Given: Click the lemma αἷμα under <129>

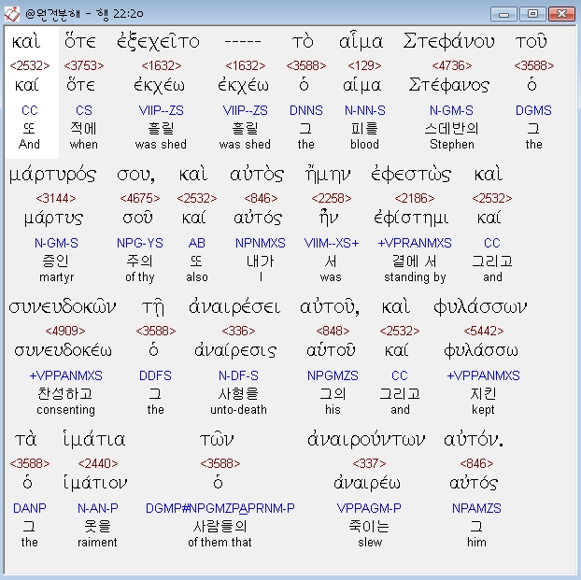Looking at the screenshot, I should (x=361, y=86).
